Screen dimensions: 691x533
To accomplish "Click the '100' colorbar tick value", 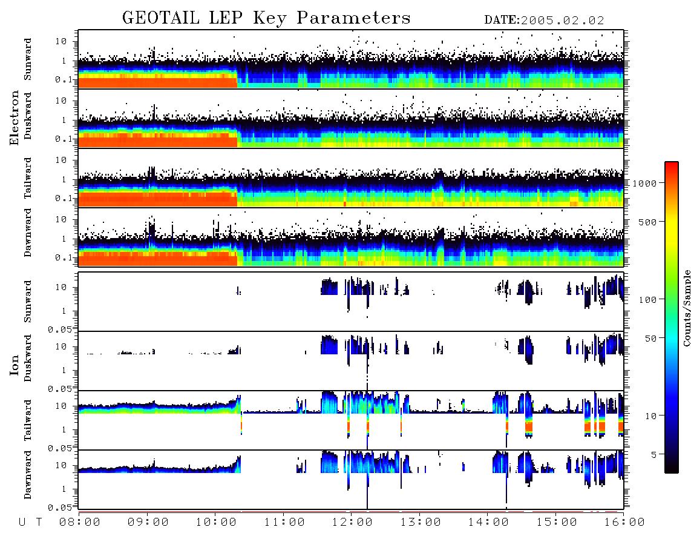I will click(648, 300).
